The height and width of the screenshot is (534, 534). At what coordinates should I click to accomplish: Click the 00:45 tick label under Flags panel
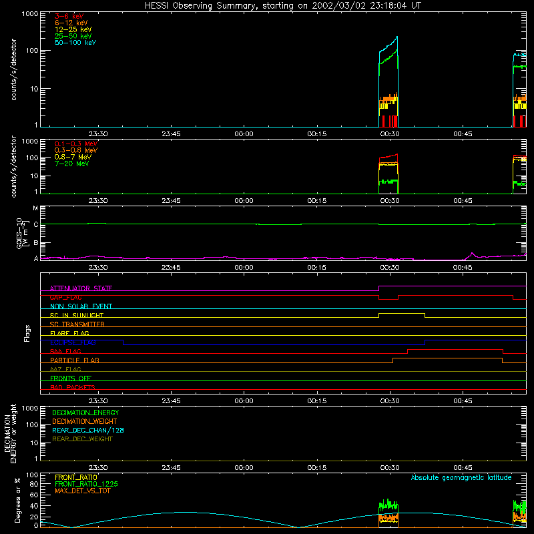click(x=463, y=401)
